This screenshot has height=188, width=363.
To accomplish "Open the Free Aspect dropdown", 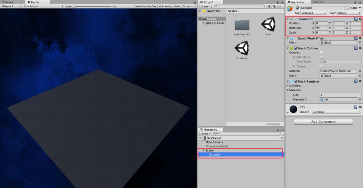I will point(43,6).
